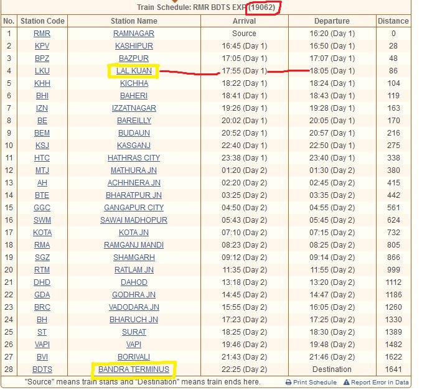Open the BHARATPUR JN station link

(134, 195)
